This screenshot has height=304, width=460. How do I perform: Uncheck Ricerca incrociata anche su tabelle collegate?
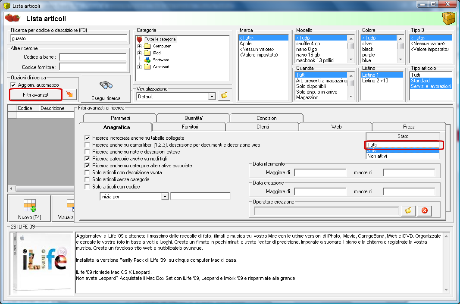[87, 138]
